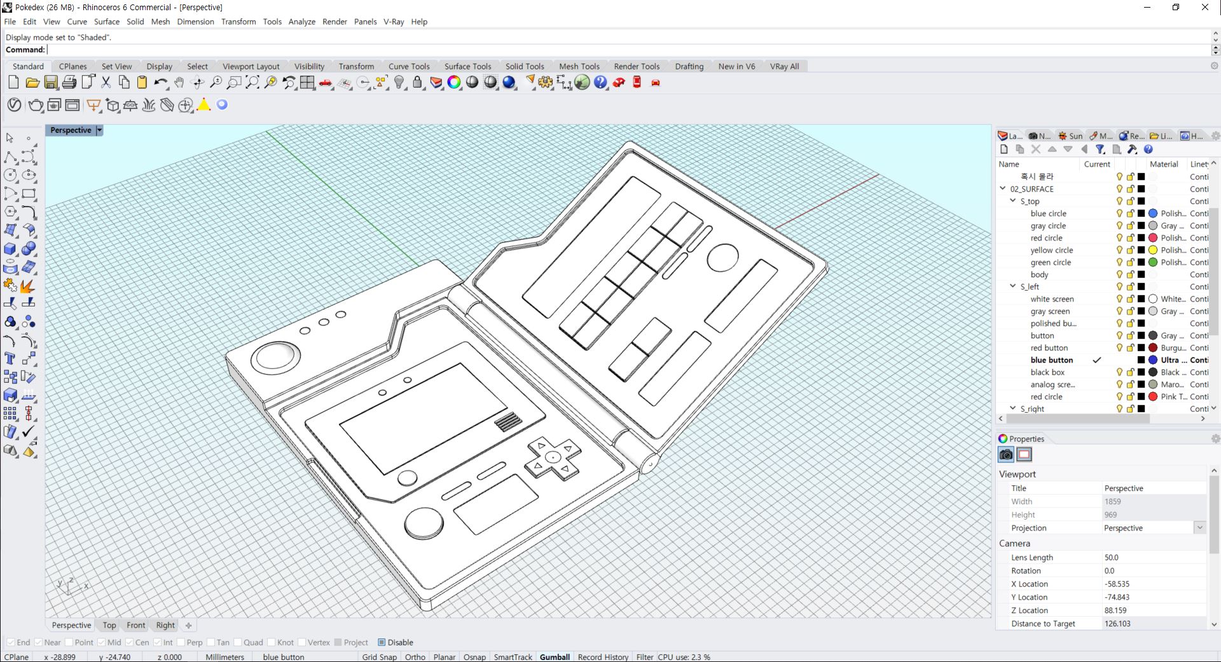Viewport: 1221px width, 662px height.
Task: Toggle Ortho in status bar
Action: click(415, 657)
